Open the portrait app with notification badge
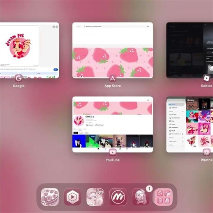 point(141,197)
